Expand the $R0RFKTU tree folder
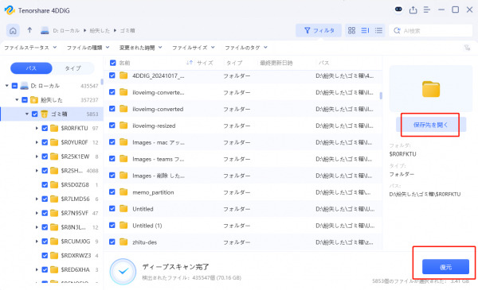The width and height of the screenshot is (478, 290). 37,128
